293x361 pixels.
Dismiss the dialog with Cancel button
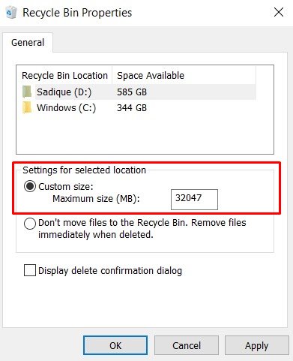click(x=187, y=345)
